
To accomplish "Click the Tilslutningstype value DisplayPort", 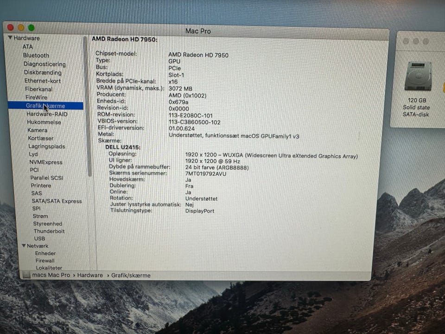I will tap(200, 211).
